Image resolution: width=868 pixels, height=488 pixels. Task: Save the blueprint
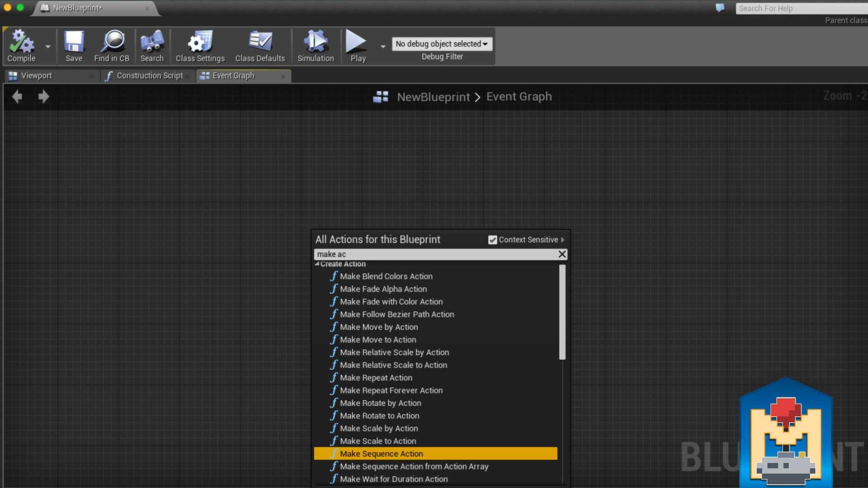tap(74, 45)
